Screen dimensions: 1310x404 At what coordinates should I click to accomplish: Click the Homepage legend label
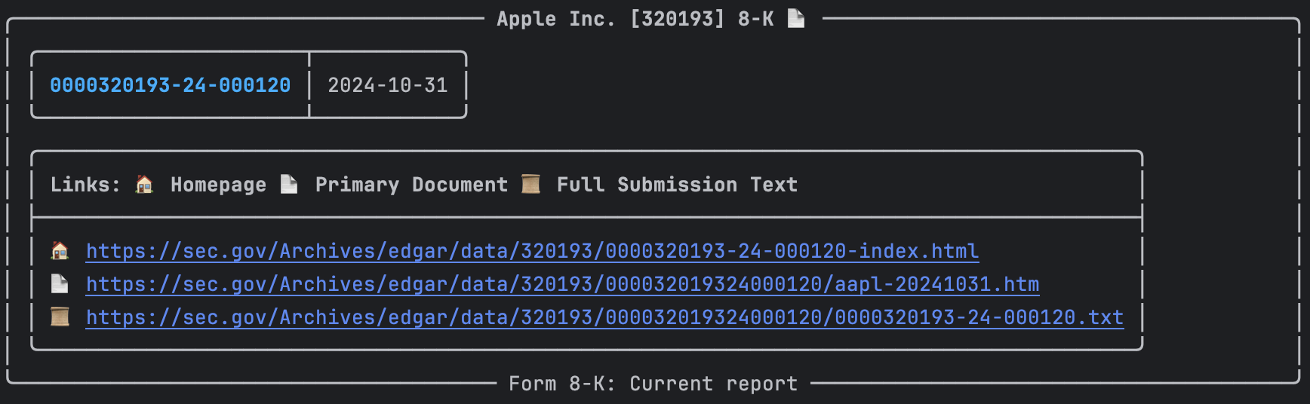tap(219, 185)
